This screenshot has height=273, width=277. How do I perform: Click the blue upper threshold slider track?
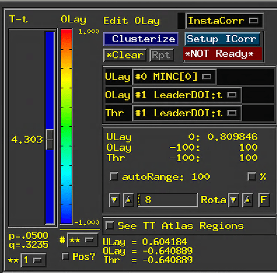50,80
